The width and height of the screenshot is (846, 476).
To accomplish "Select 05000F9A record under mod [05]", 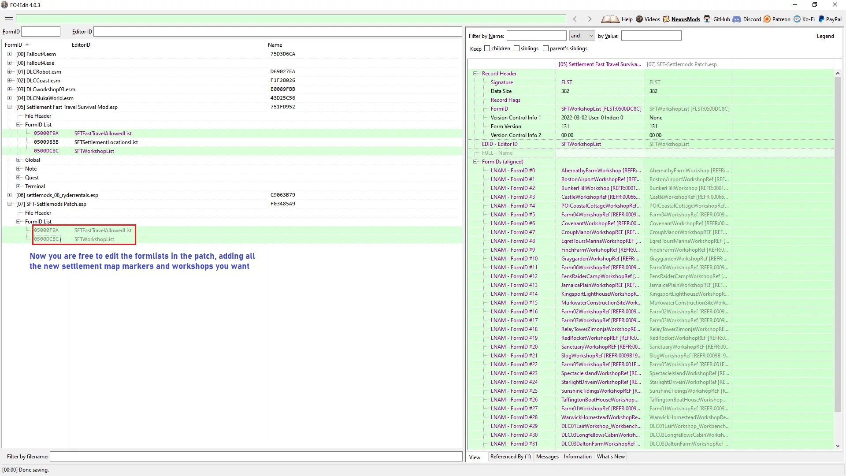I will pyautogui.click(x=232, y=134).
